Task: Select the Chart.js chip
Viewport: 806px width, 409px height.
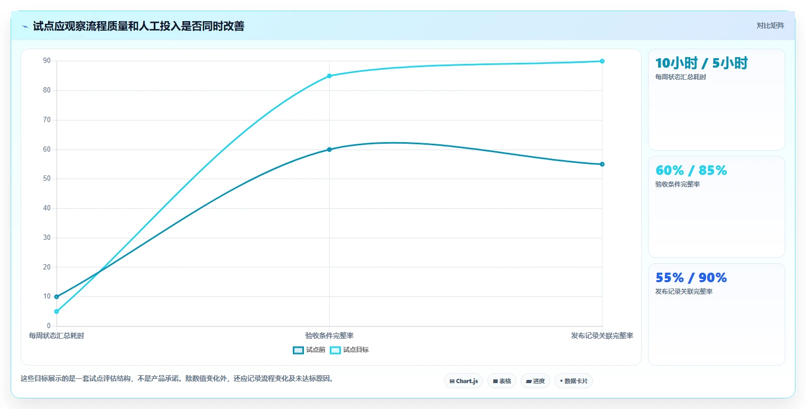Action: [x=464, y=381]
